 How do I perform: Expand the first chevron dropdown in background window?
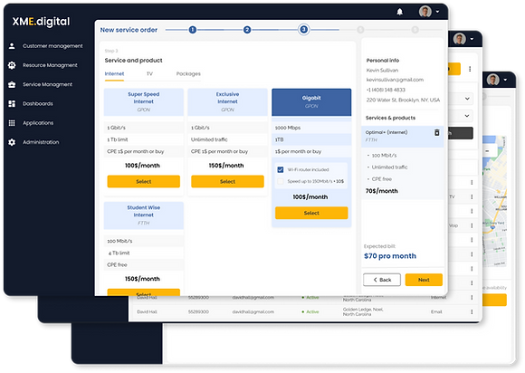(467, 99)
